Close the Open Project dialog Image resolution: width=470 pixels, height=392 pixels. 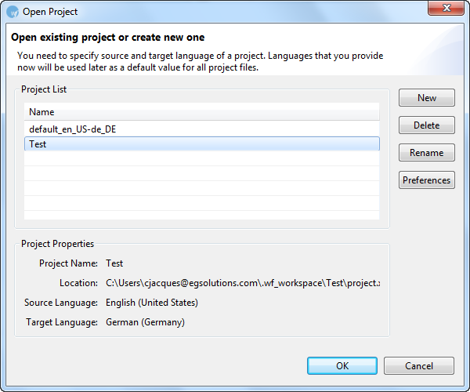pyautogui.click(x=446, y=8)
